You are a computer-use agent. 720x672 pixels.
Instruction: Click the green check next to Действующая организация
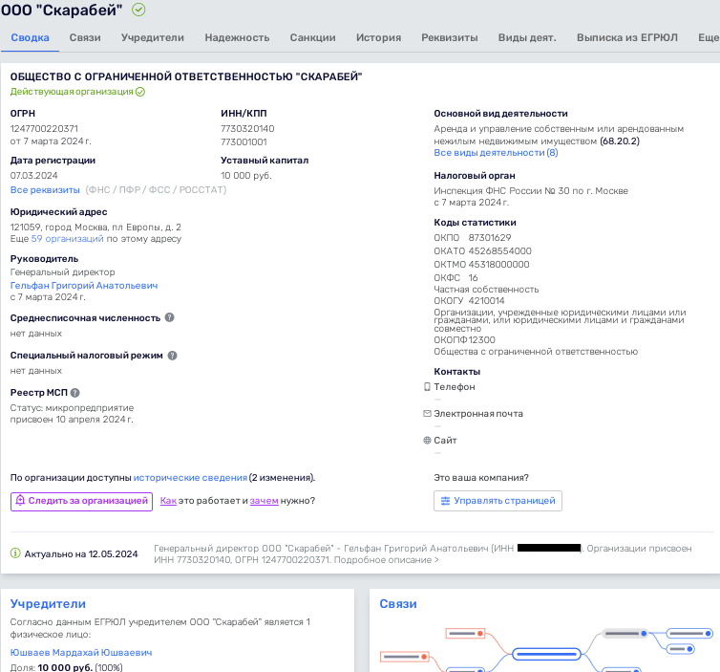tap(140, 92)
